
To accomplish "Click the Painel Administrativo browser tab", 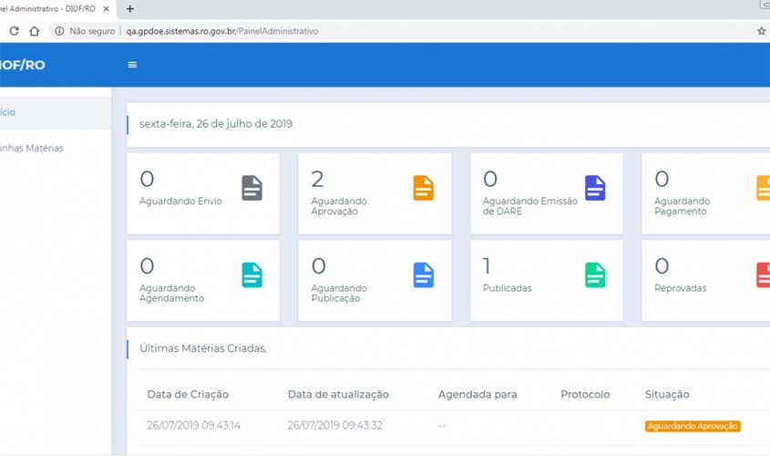I will click(50, 9).
